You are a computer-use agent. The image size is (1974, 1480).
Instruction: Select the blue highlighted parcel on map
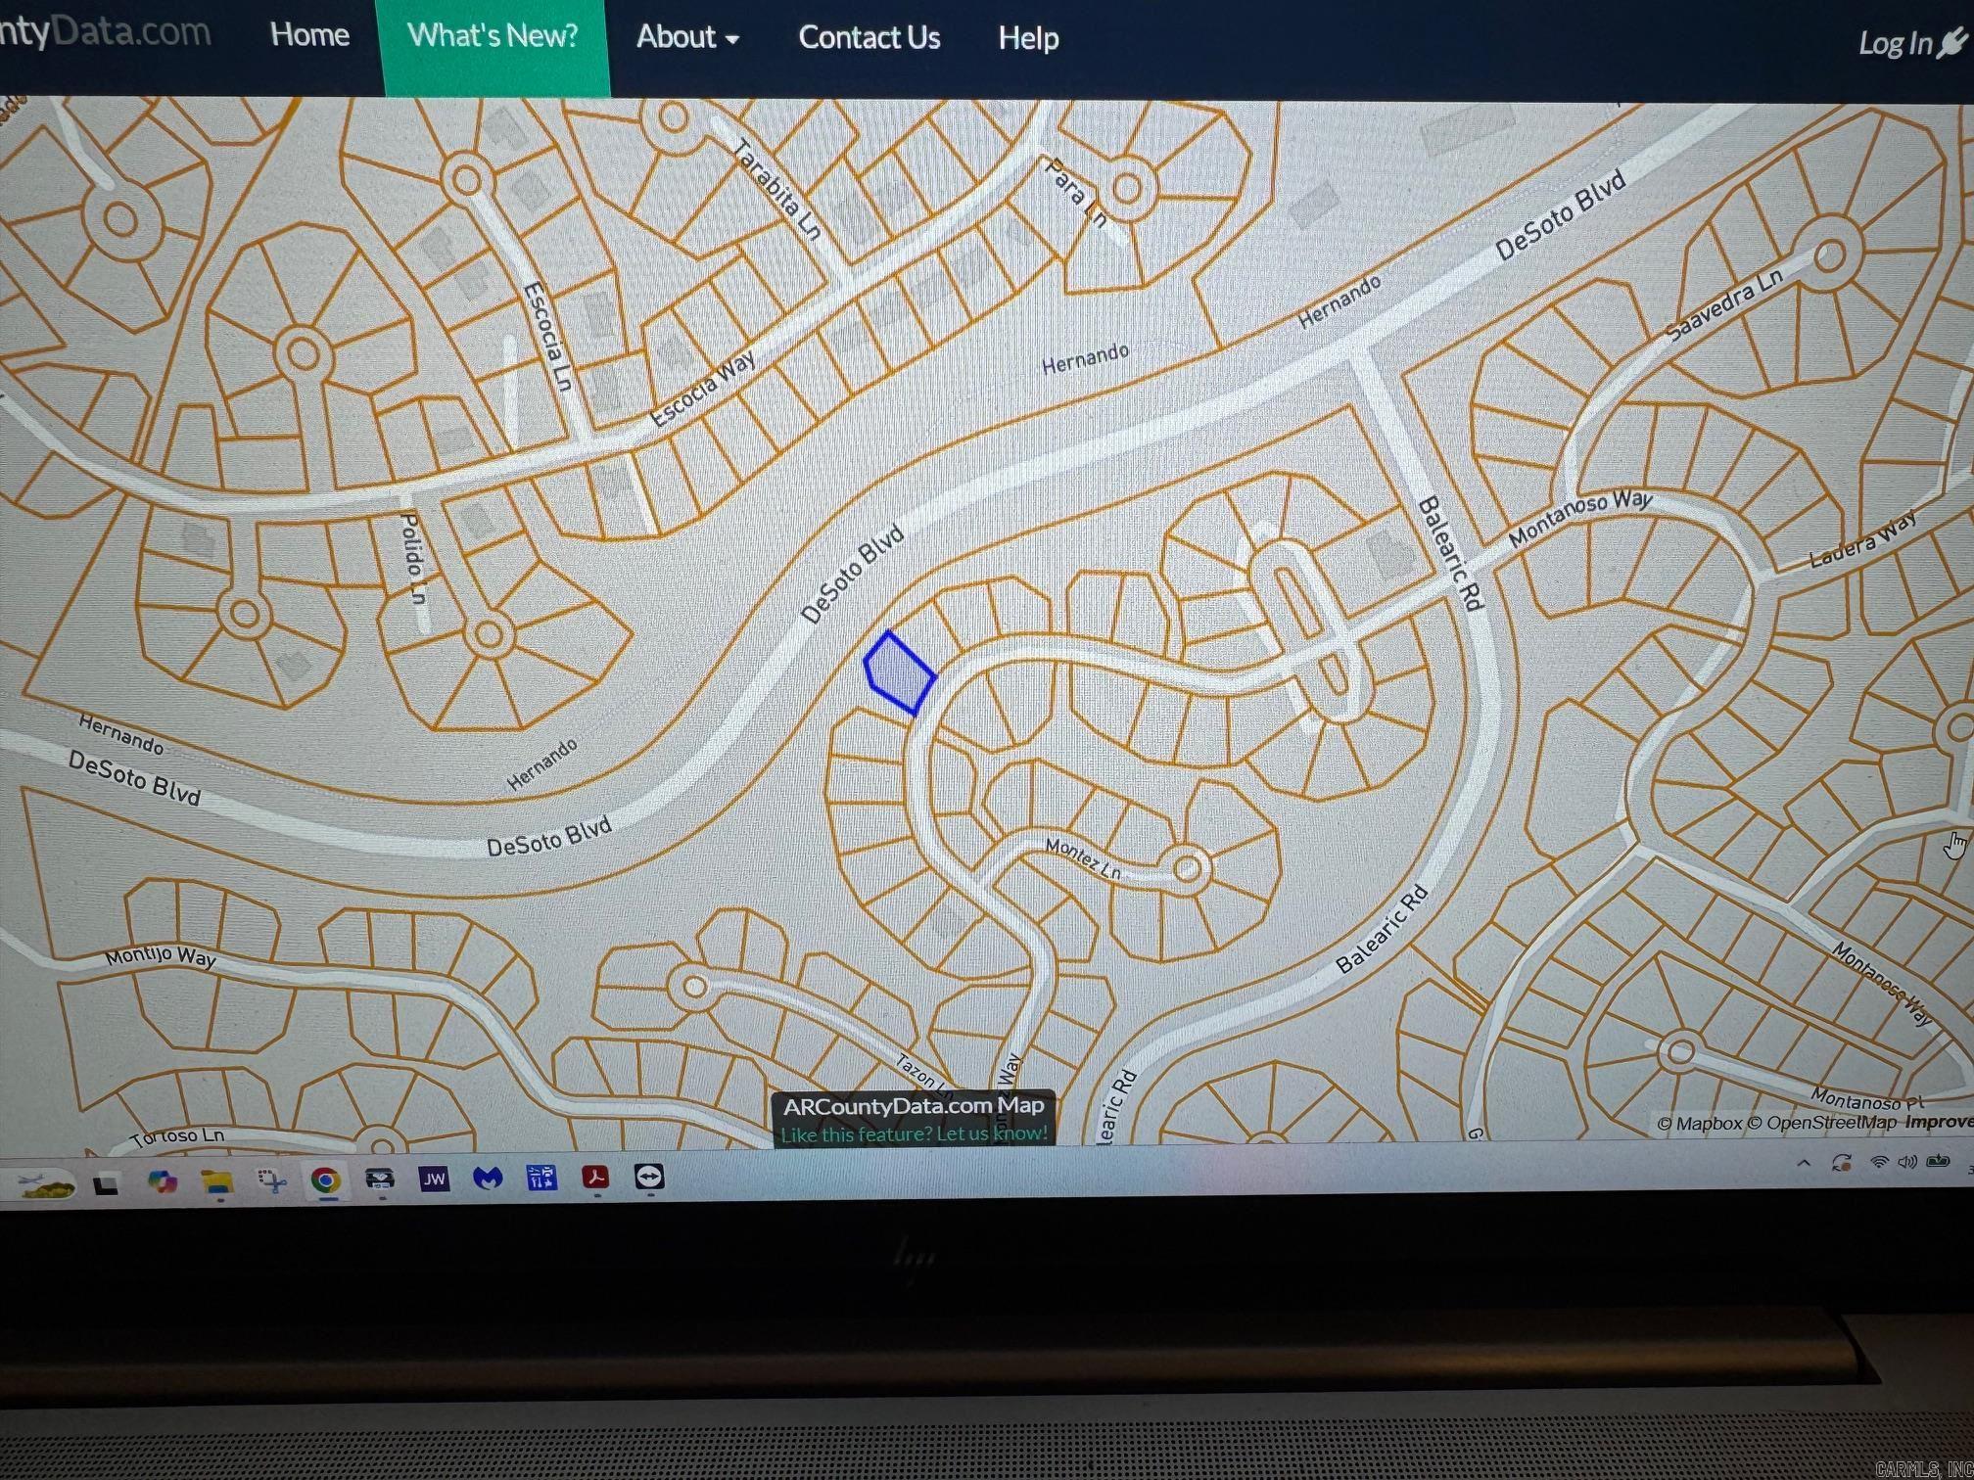pos(899,671)
